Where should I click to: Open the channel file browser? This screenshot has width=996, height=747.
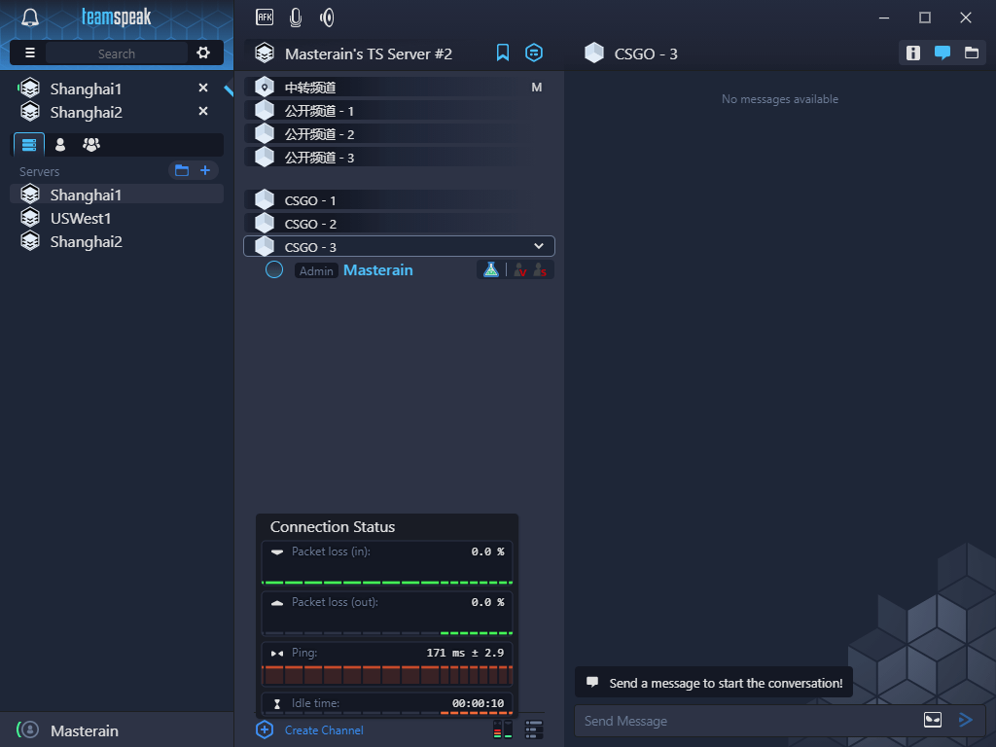pos(971,53)
